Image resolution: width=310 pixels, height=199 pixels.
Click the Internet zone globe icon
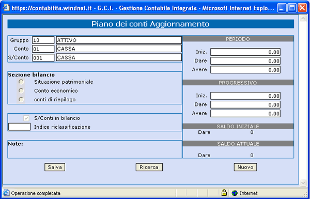[235, 193]
